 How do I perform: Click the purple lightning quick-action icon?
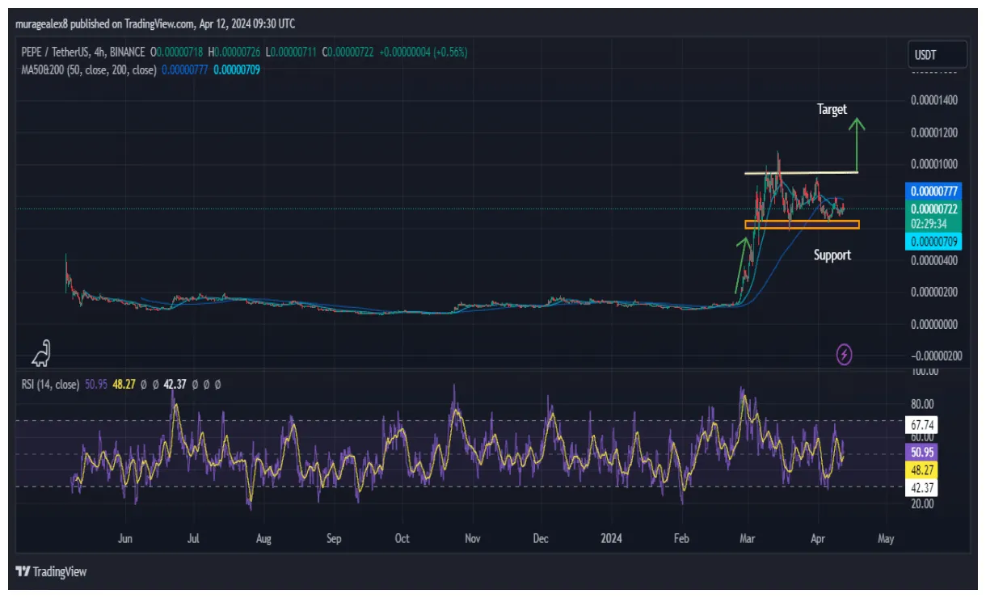(x=844, y=356)
